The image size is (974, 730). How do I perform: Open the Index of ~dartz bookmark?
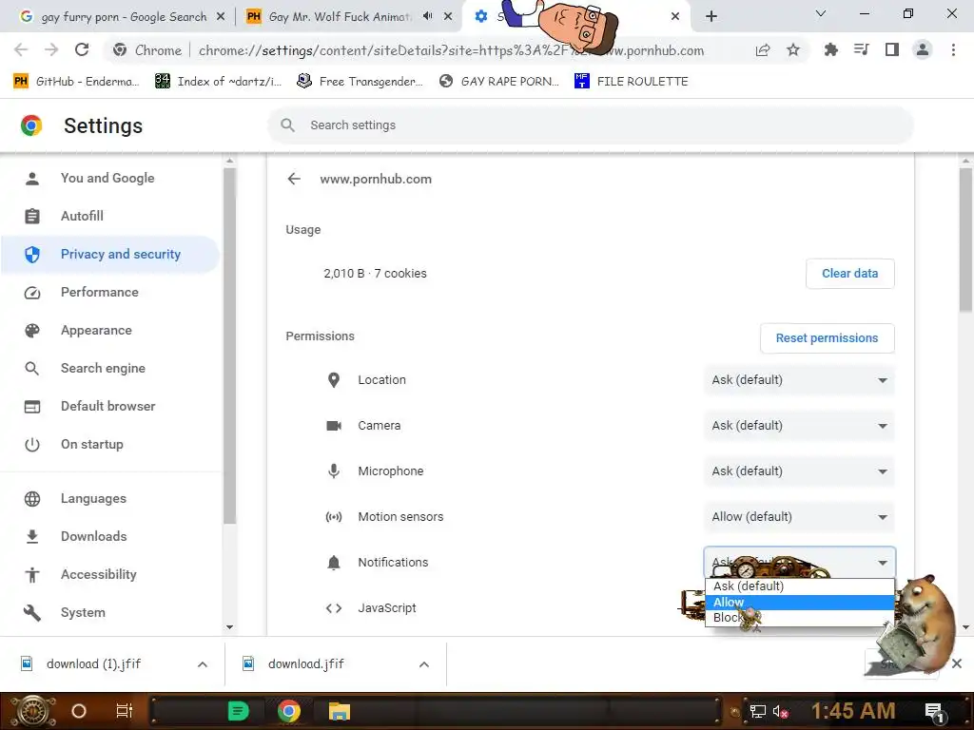click(x=218, y=82)
